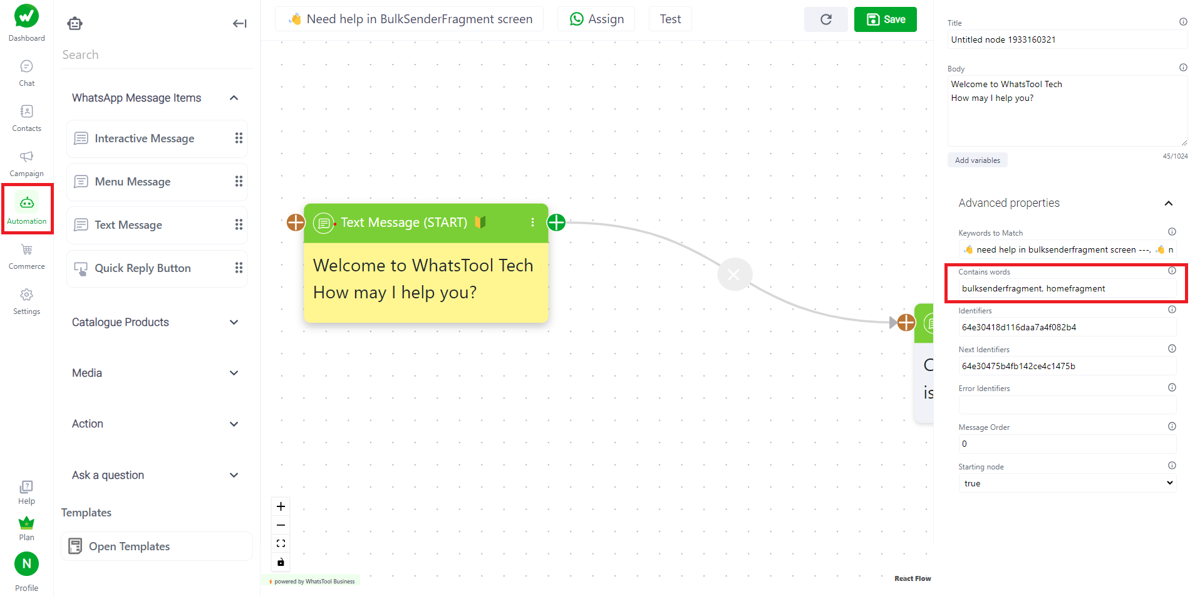The image size is (1200, 596).
Task: Click the flow name title field
Action: click(x=409, y=19)
